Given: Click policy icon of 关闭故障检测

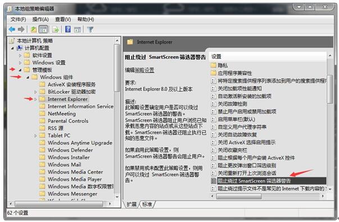Looking at the screenshot, I should [214, 104].
